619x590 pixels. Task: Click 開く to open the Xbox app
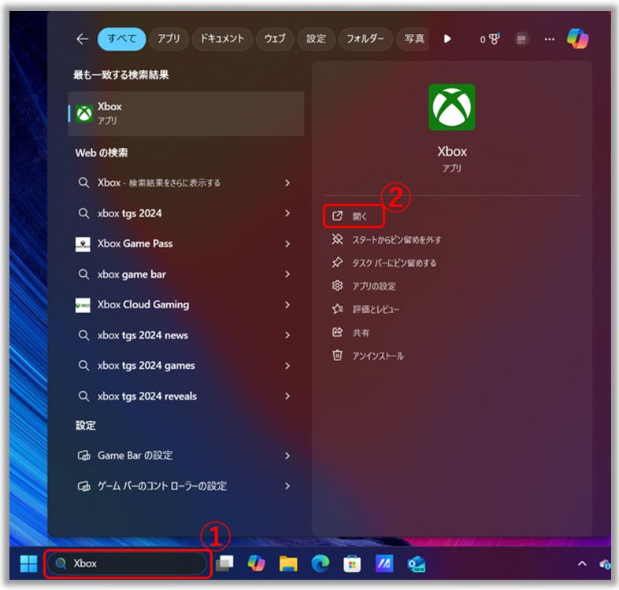tap(354, 216)
